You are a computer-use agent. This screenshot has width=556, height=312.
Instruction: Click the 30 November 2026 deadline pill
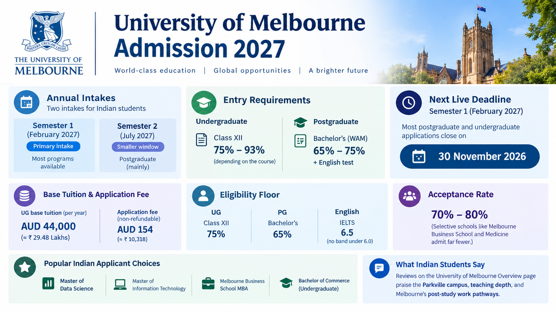470,156
